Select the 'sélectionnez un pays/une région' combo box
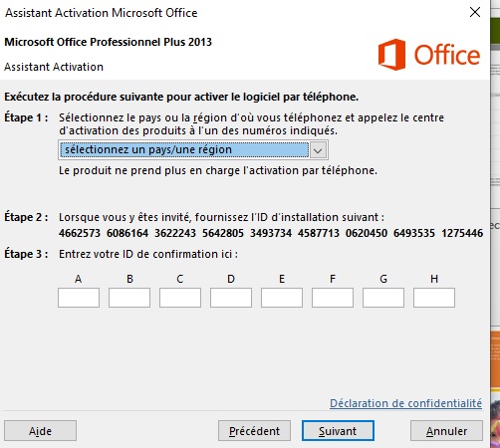The width and height of the screenshot is (500, 448). pyautogui.click(x=193, y=150)
